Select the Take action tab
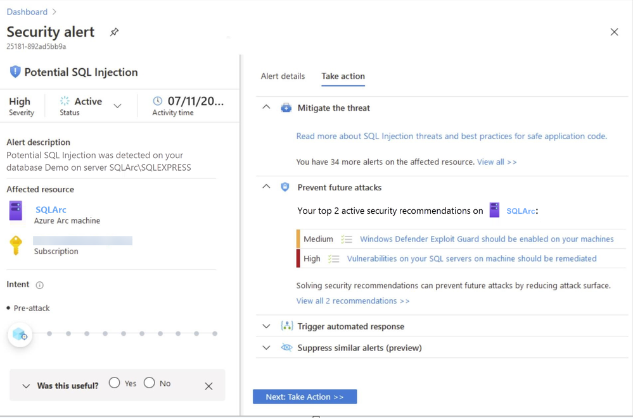 tap(343, 76)
